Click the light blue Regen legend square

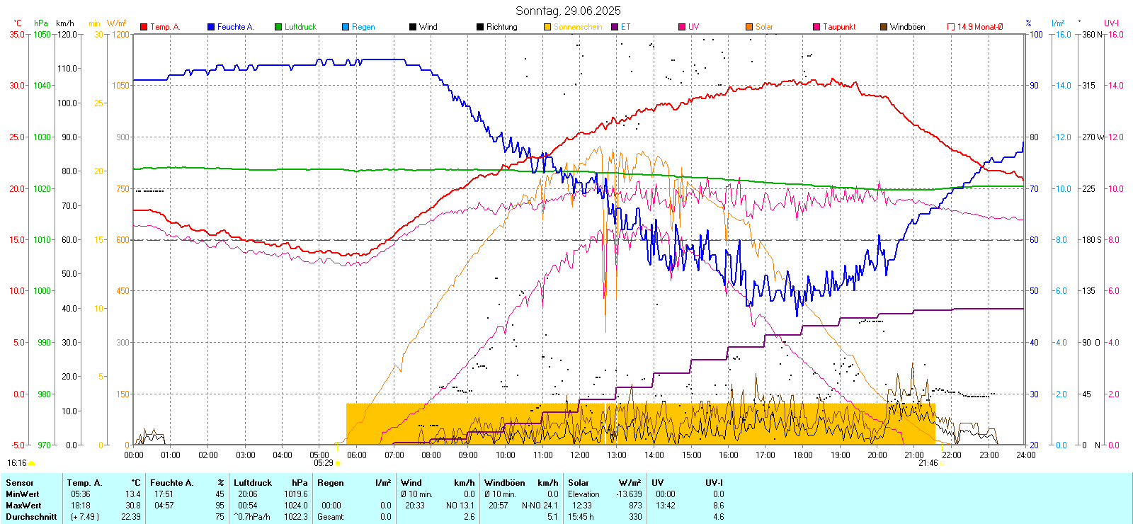346,27
